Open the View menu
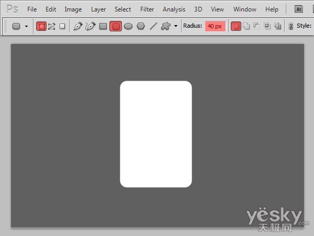Viewport: 314px width, 236px height. [x=217, y=9]
